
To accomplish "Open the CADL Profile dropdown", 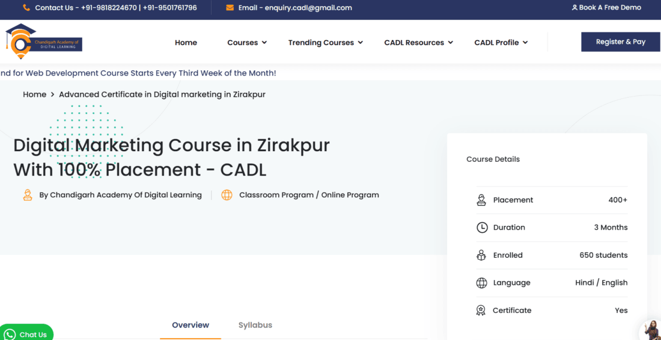I will click(x=501, y=43).
